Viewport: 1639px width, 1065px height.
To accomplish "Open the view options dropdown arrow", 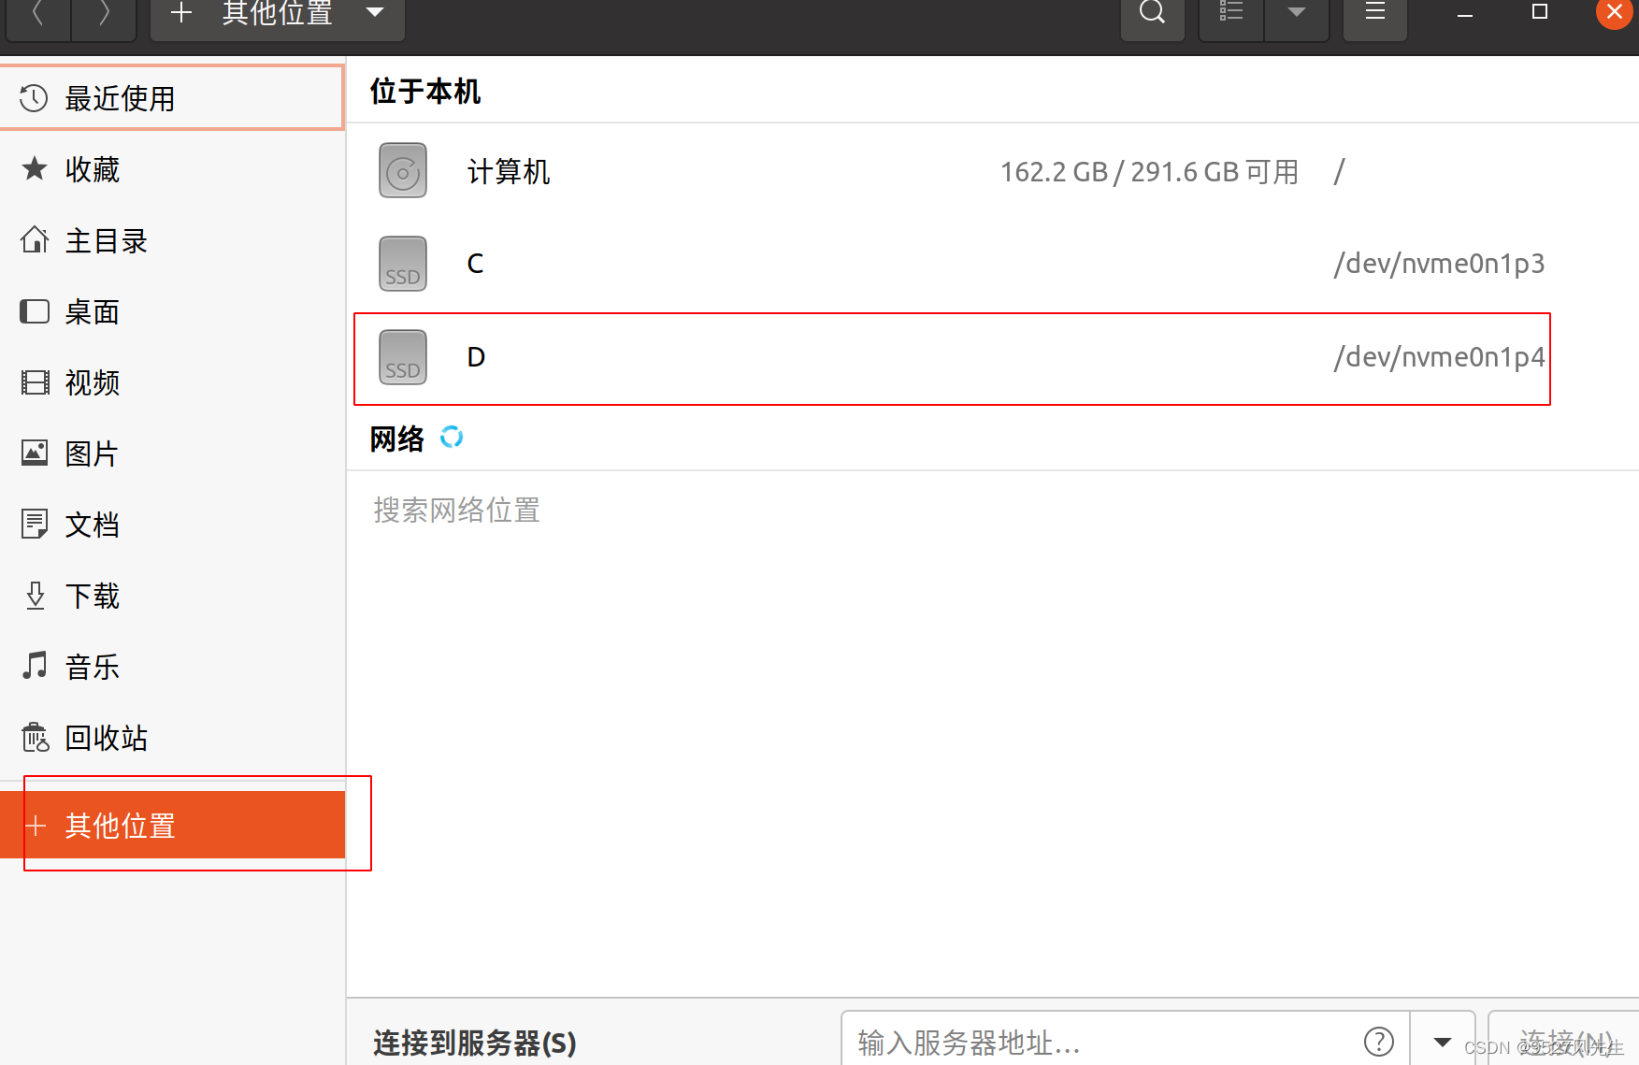I will click(1296, 12).
